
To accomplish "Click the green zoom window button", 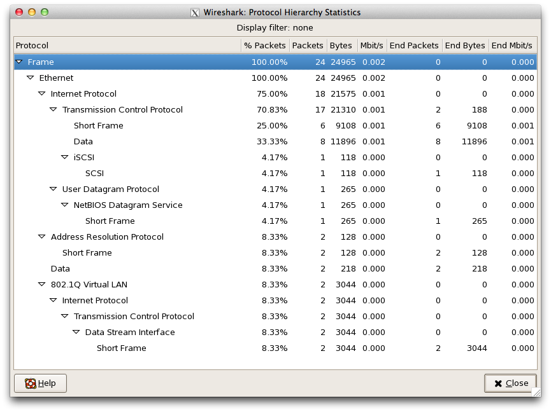I will pyautogui.click(x=45, y=12).
